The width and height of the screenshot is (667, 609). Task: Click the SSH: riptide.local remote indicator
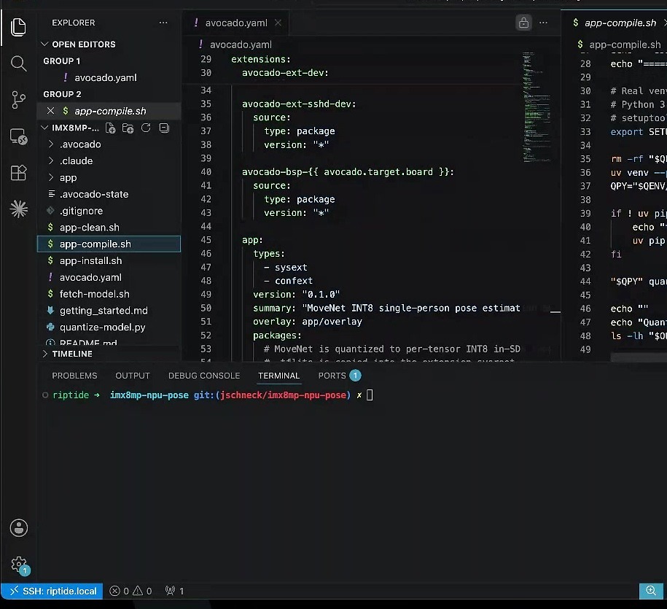52,591
